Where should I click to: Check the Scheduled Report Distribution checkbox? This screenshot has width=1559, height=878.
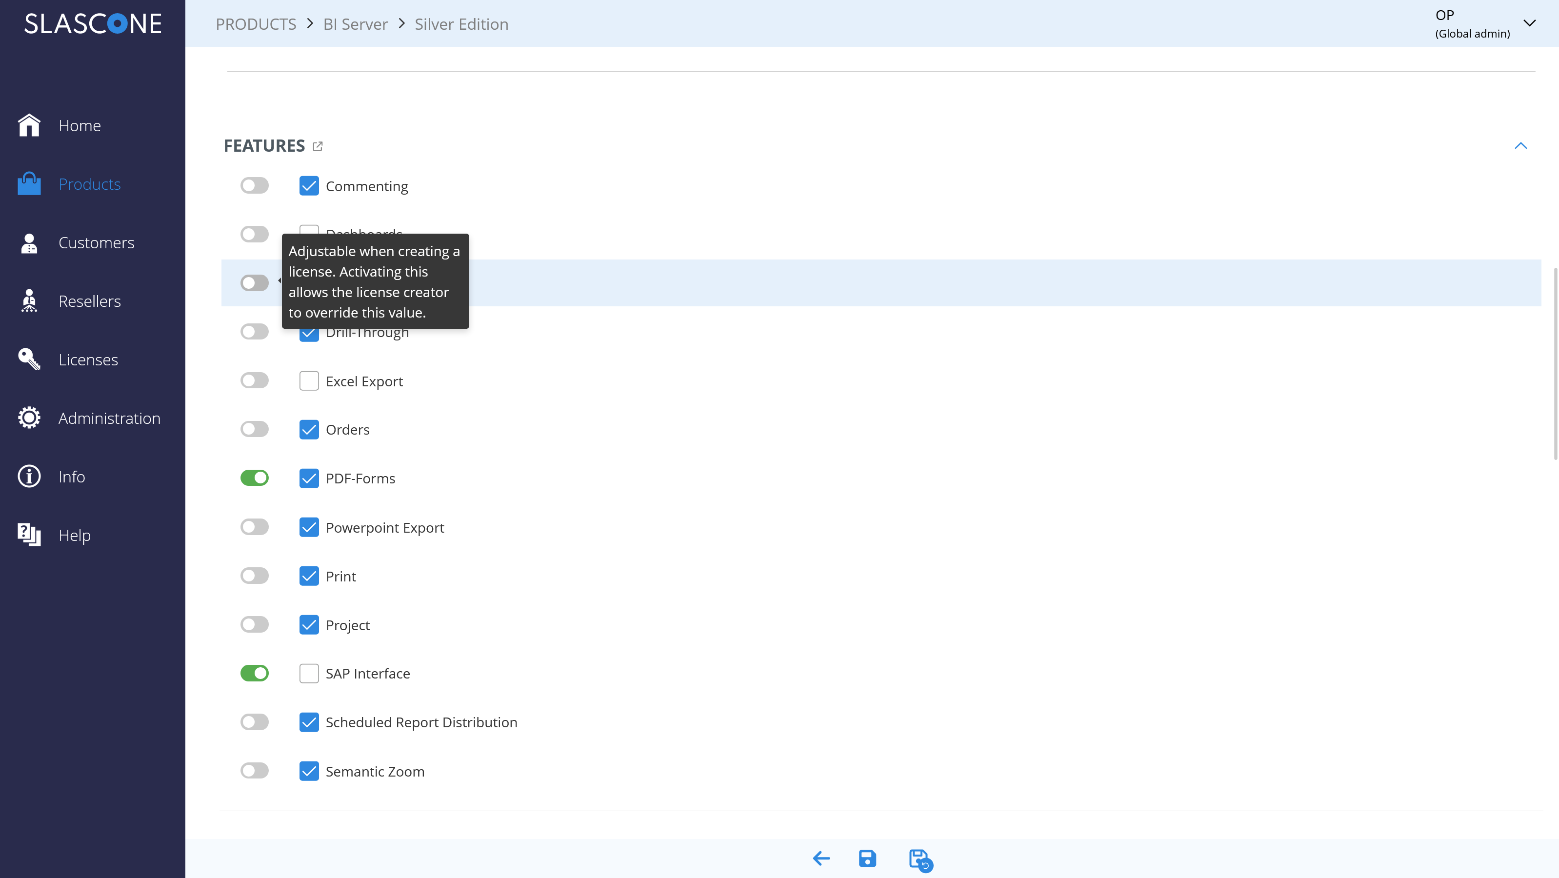309,722
